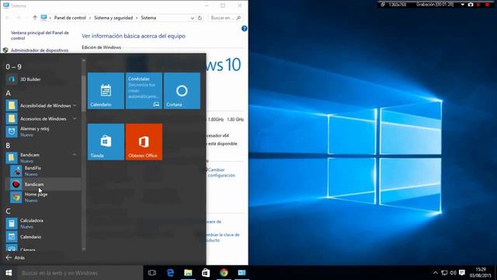This screenshot has width=497, height=280.
Task: Click the letter A section header
Action: tap(9, 93)
